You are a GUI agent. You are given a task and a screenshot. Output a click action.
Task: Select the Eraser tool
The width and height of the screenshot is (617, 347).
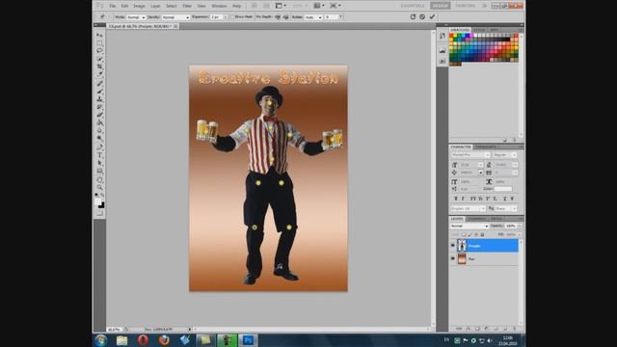coord(99,115)
